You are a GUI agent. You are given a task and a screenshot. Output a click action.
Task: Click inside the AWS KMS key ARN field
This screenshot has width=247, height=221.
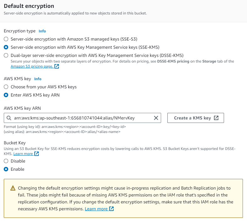[82, 118]
